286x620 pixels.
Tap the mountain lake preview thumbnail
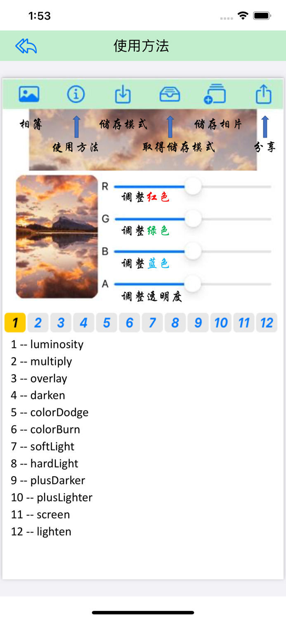pyautogui.click(x=57, y=236)
